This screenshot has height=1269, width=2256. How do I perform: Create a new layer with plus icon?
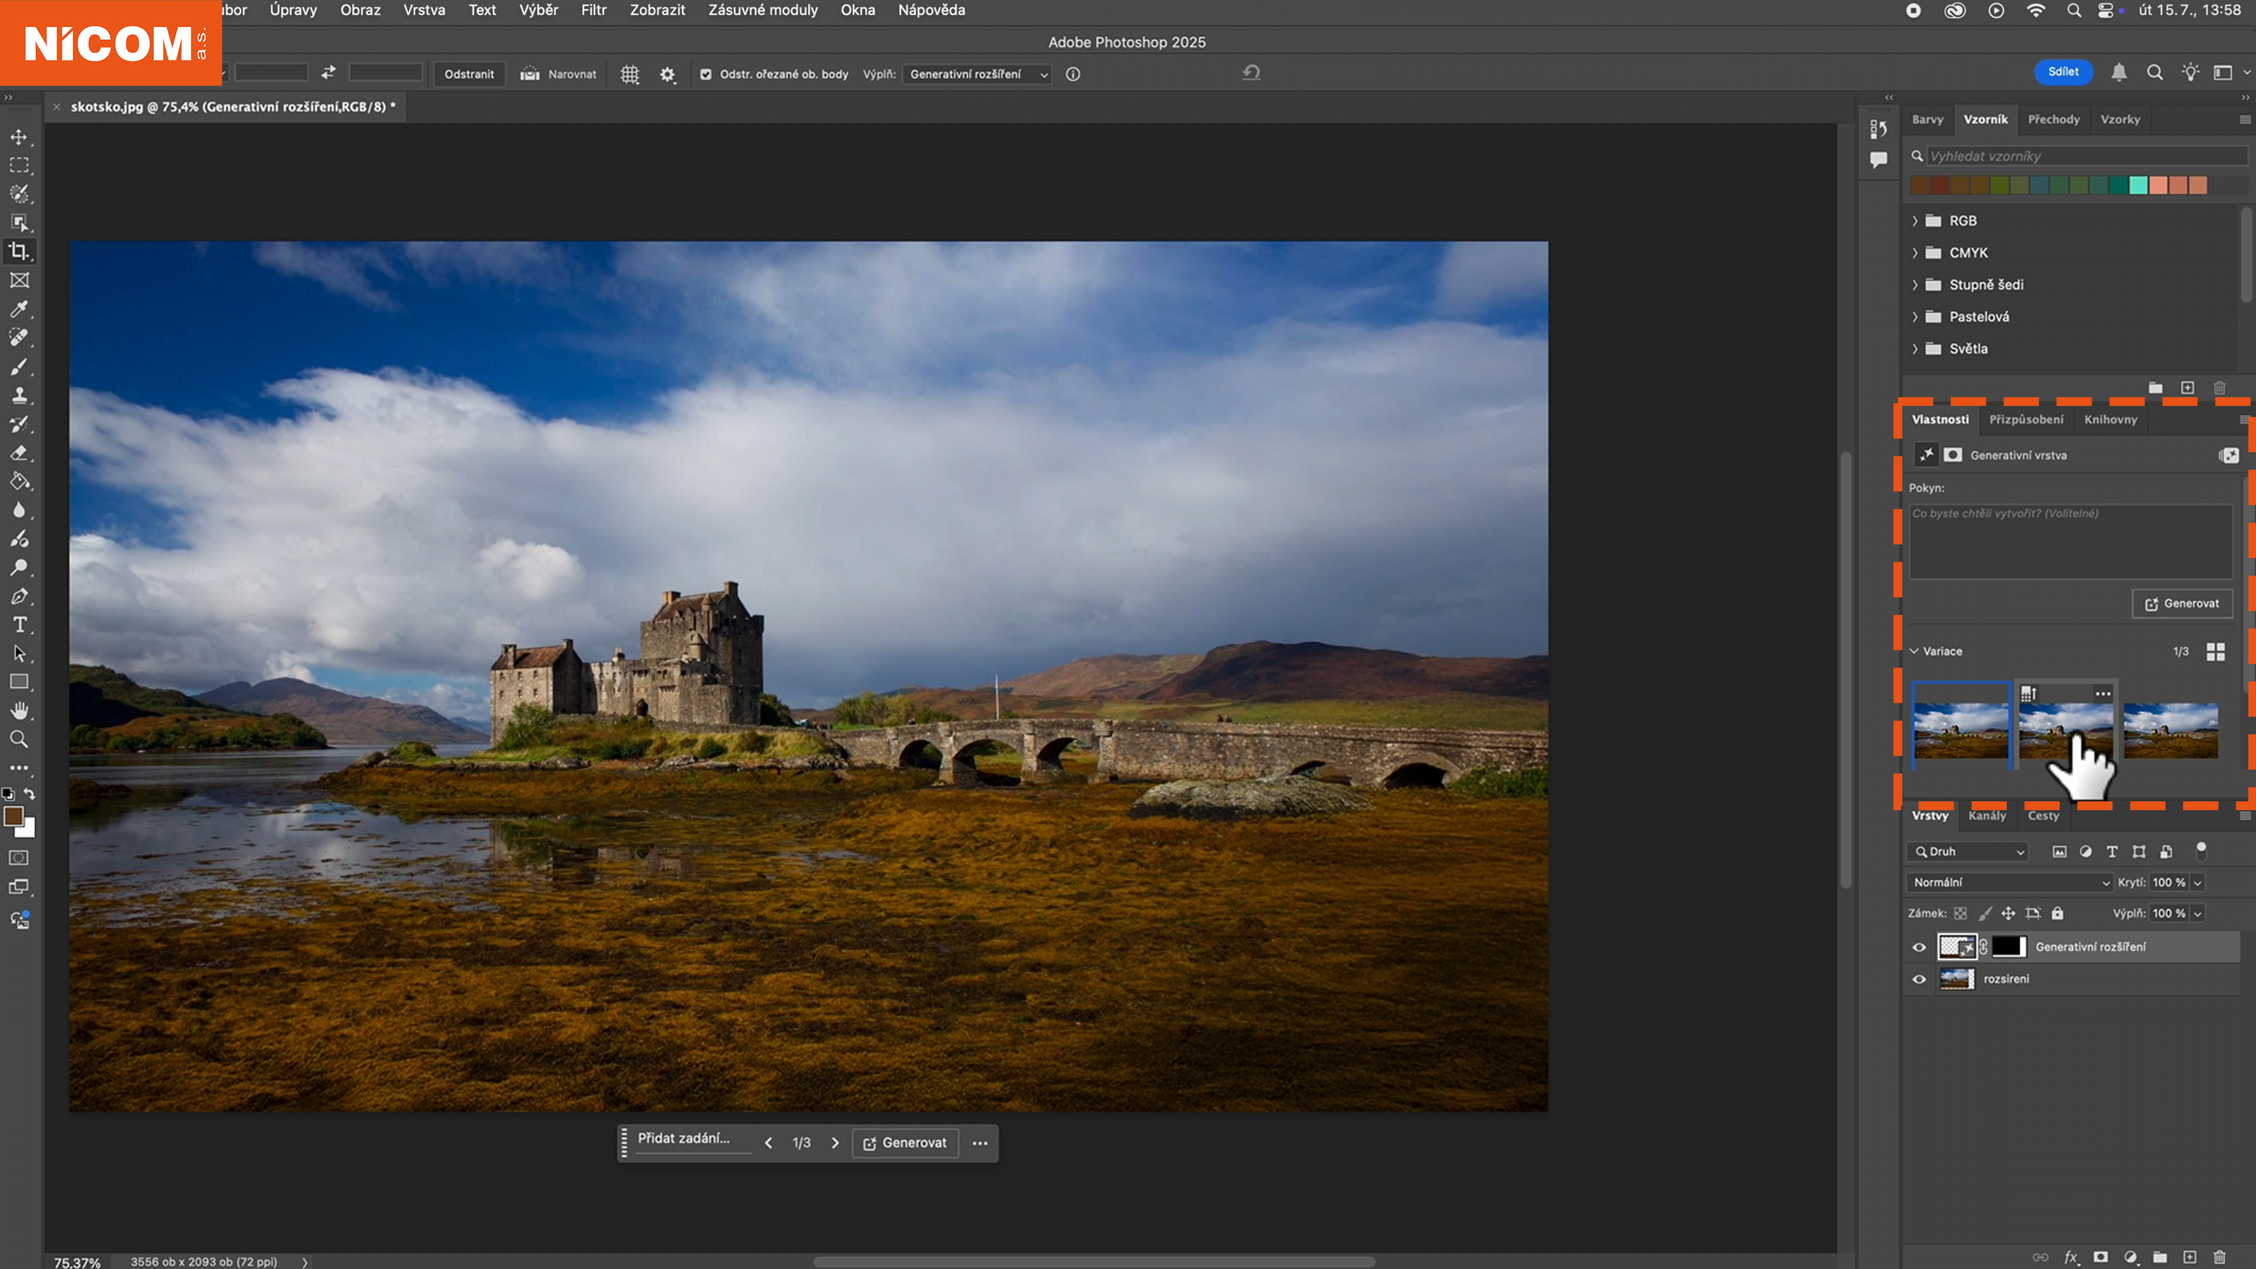point(2190,1257)
